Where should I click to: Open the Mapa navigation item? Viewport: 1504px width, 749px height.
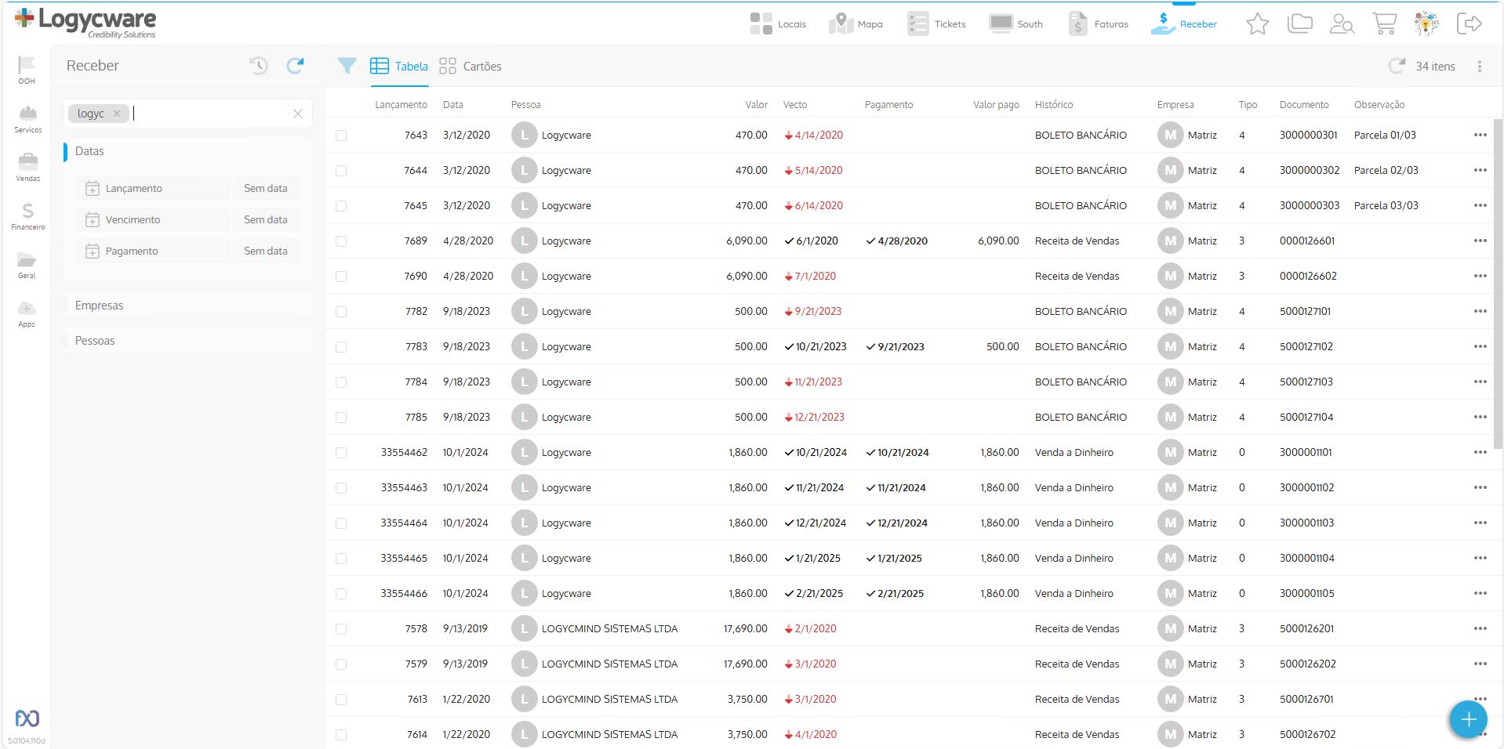pos(856,24)
